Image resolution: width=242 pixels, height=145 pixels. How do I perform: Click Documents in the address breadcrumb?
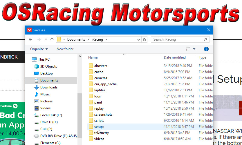pyautogui.click(x=76, y=39)
